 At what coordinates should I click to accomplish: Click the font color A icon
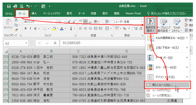(62, 28)
